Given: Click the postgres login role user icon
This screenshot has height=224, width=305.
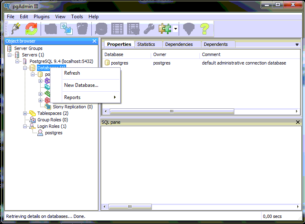Looking at the screenshot, I should coord(40,133).
